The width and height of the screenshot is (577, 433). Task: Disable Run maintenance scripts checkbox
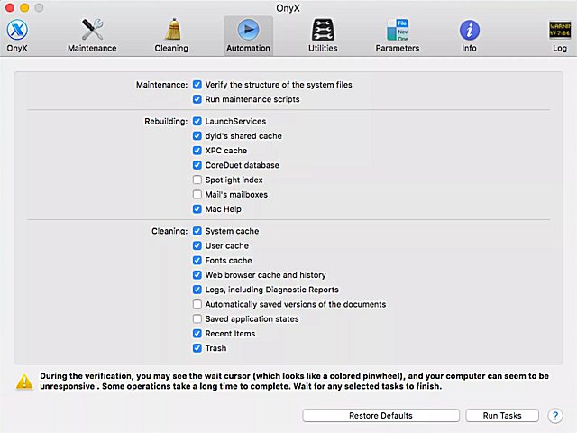[197, 99]
